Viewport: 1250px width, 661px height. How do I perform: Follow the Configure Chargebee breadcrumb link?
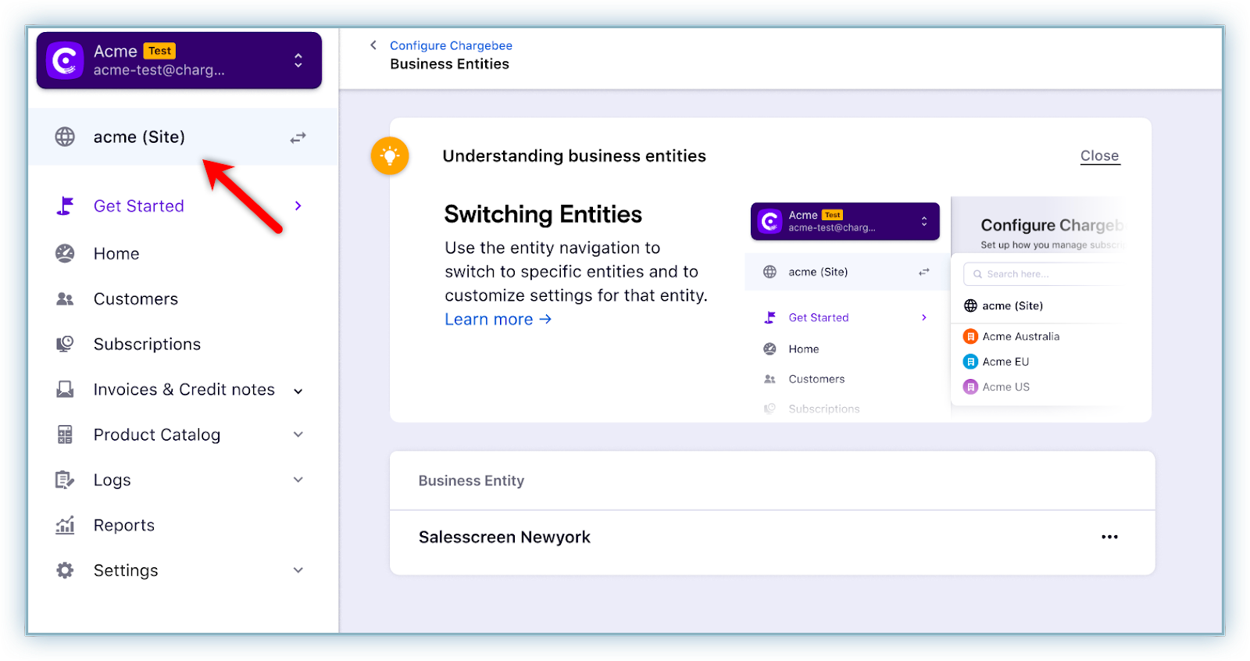[451, 45]
